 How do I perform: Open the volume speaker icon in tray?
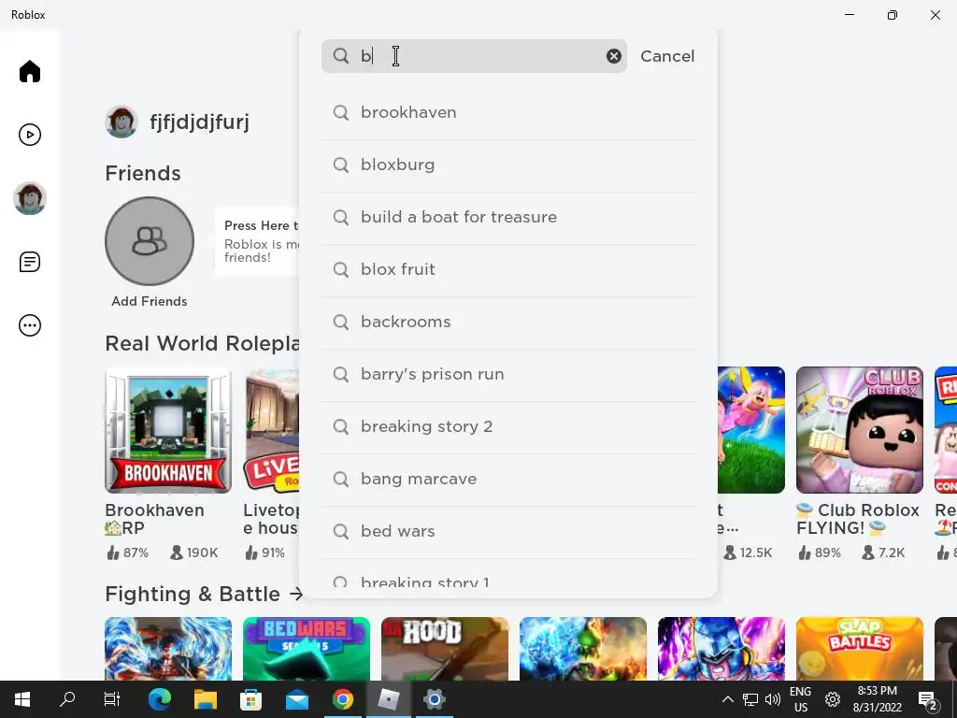773,699
